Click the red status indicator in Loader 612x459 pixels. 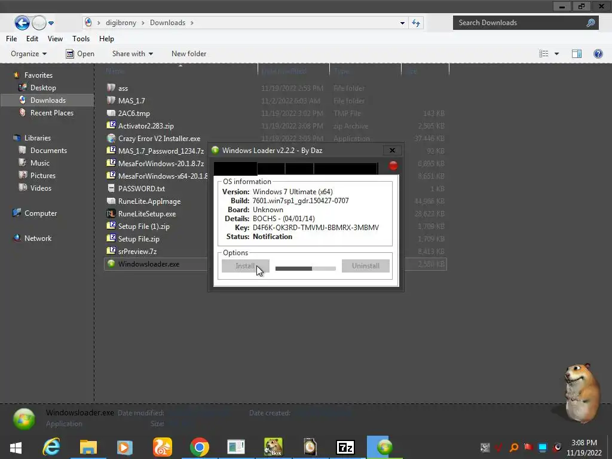click(x=393, y=166)
